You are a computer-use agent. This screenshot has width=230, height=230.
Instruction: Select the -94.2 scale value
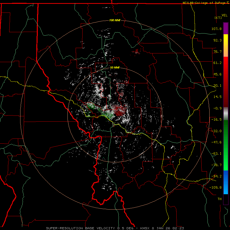216,176
